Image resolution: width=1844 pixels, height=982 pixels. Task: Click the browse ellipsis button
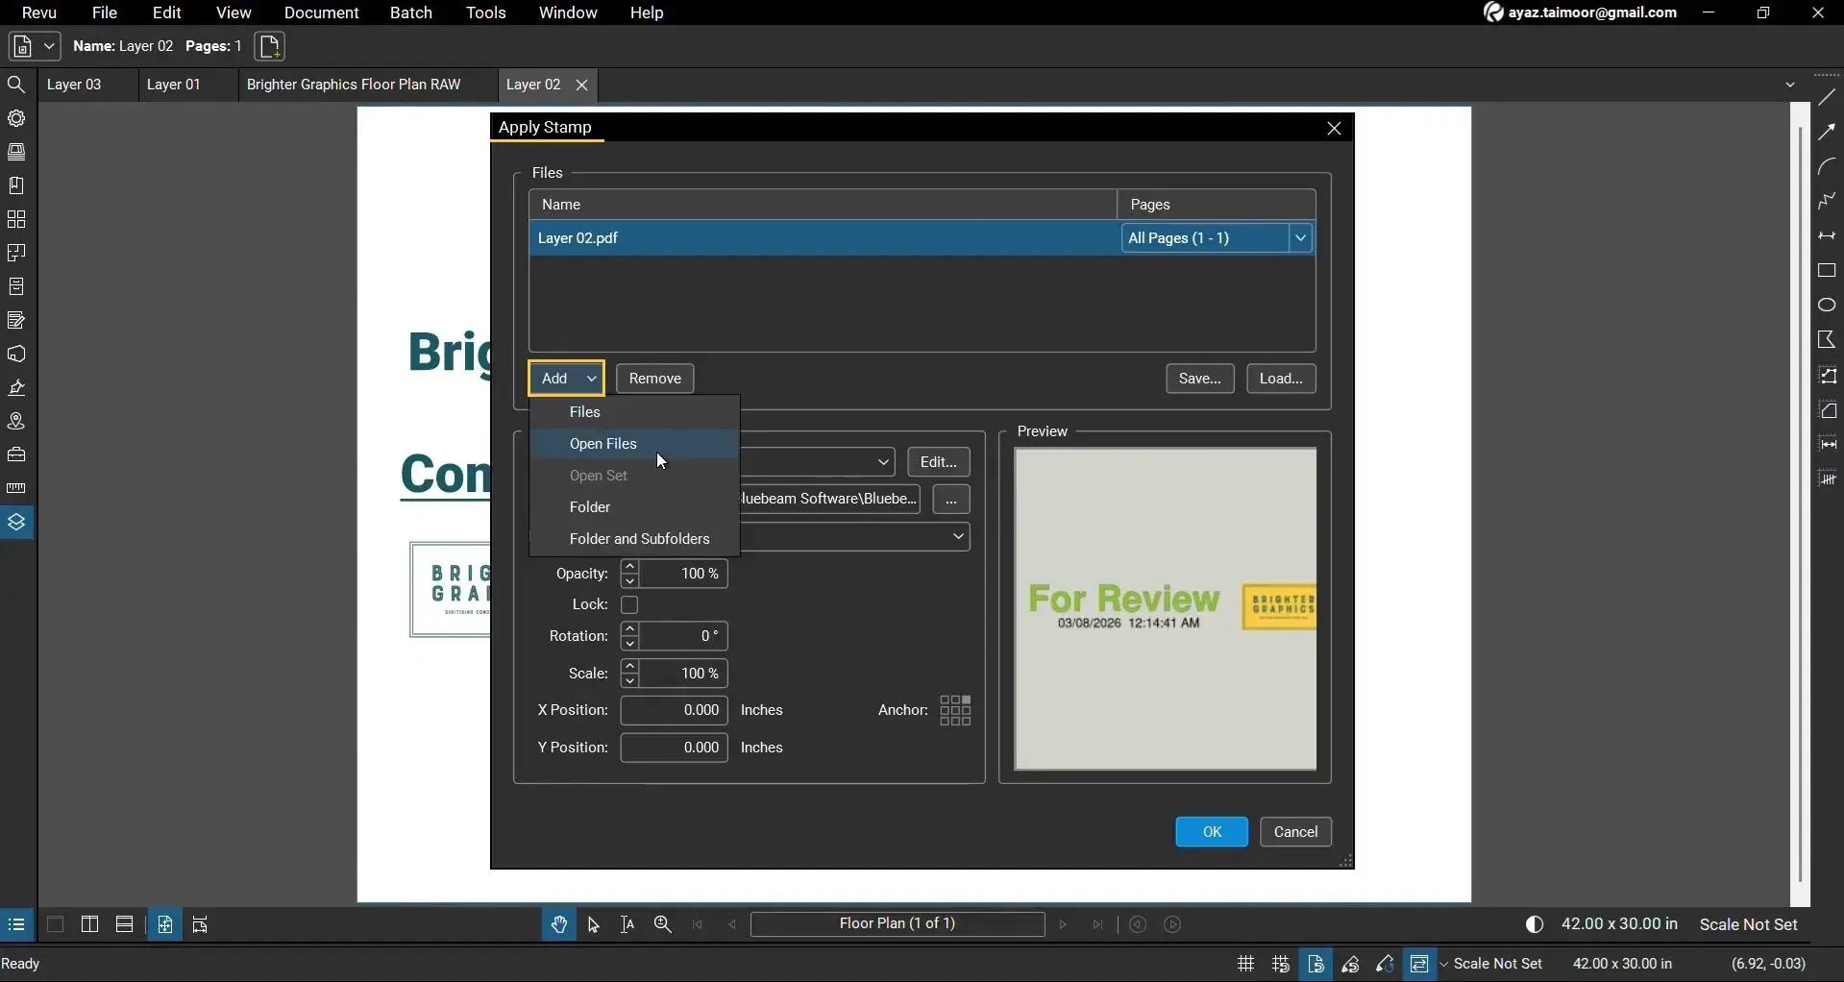(x=950, y=500)
